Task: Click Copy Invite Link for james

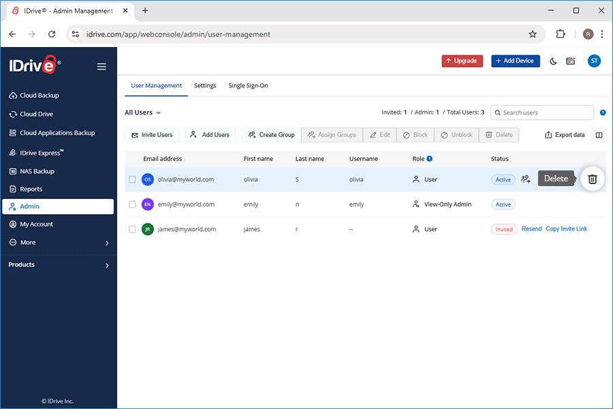Action: coord(566,229)
